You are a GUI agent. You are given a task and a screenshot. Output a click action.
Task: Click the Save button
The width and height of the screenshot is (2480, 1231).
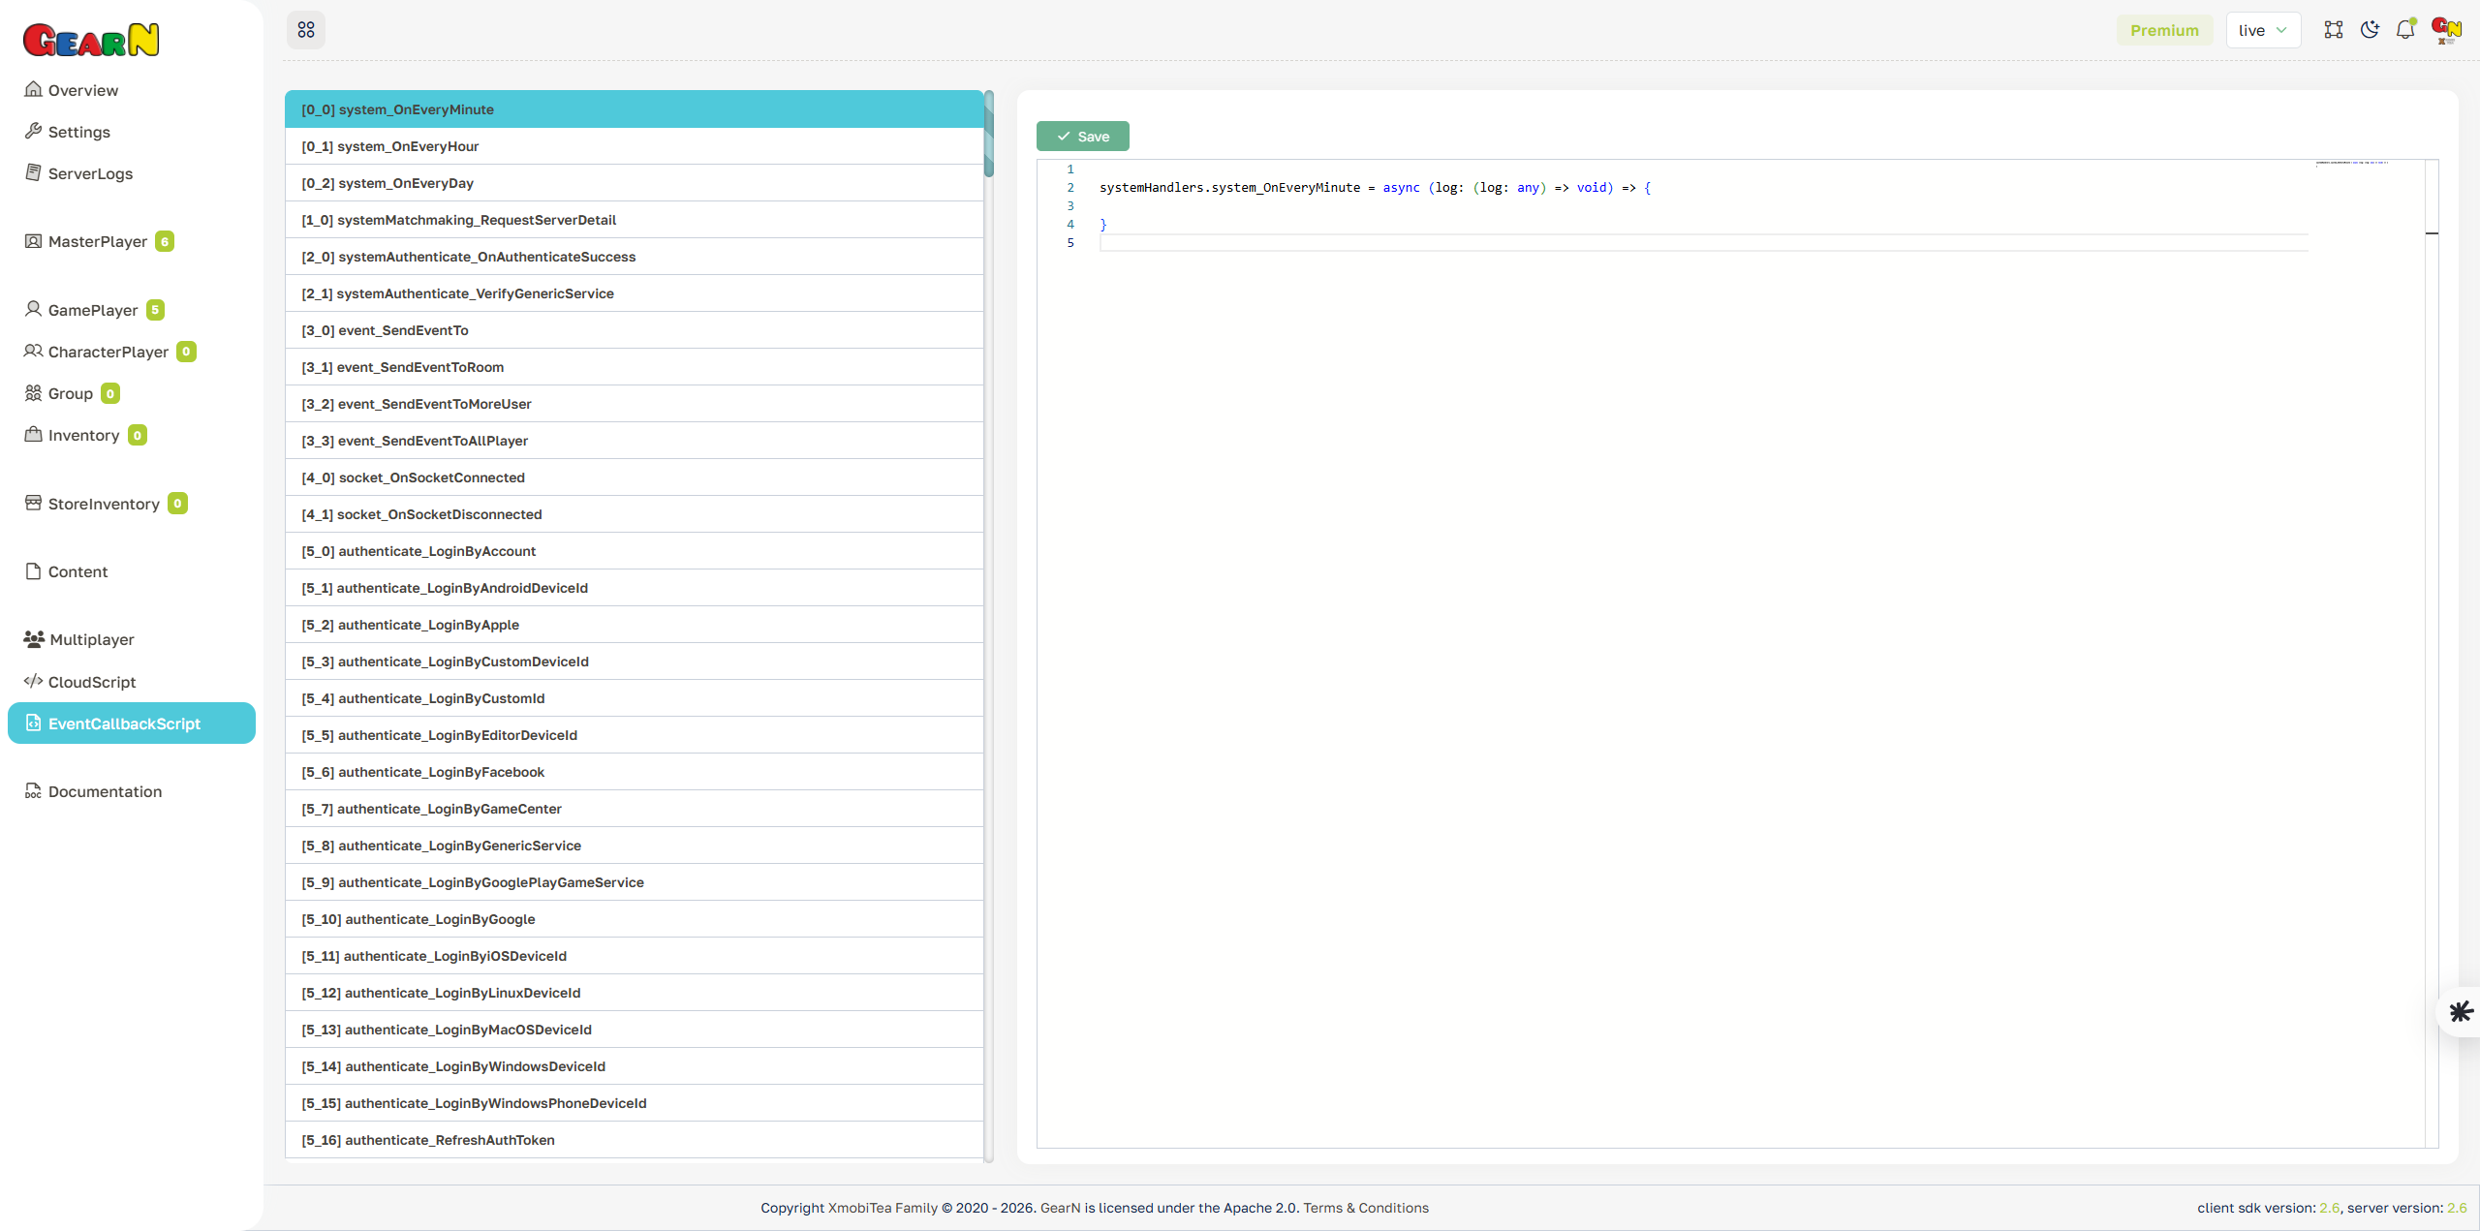click(x=1082, y=136)
